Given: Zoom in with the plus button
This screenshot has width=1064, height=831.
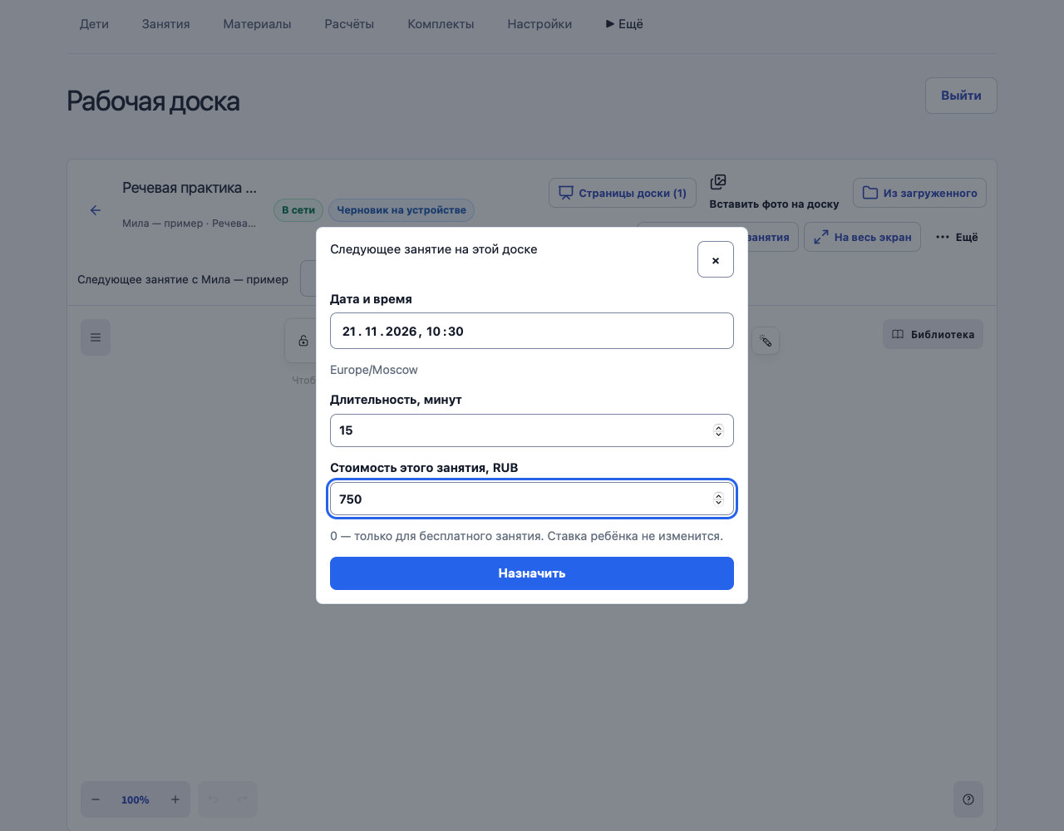Looking at the screenshot, I should 175,799.
